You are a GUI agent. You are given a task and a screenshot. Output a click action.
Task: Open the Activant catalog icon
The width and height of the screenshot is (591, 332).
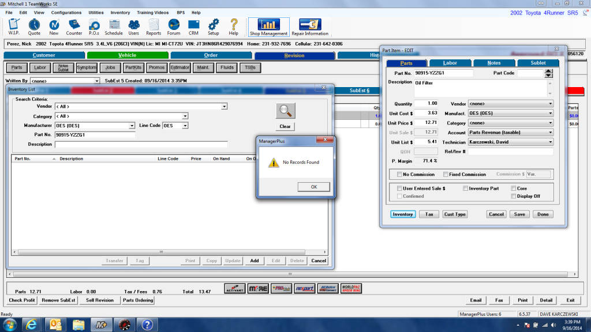[x=235, y=289]
